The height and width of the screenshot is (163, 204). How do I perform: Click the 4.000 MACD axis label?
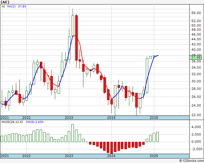pos(196,127)
